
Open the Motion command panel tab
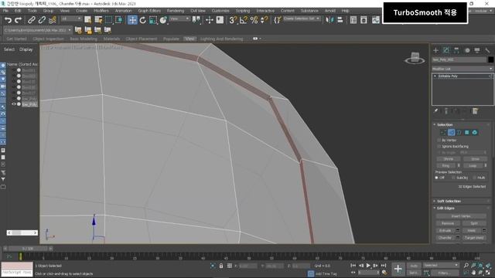[x=467, y=50]
